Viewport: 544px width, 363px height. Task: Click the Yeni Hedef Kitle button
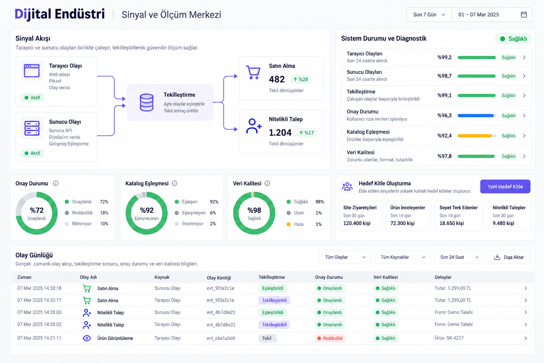(x=505, y=186)
